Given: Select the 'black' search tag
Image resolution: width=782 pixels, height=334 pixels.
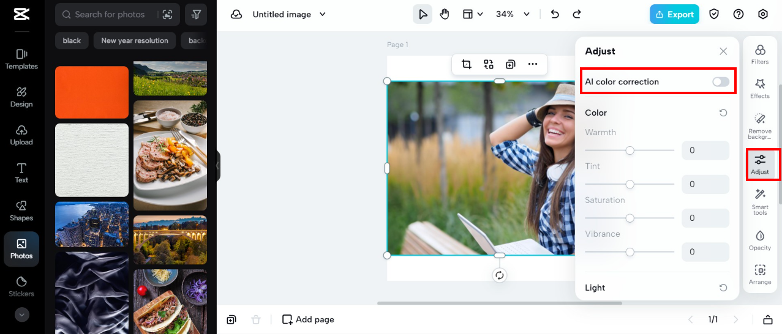Looking at the screenshot, I should (x=72, y=40).
